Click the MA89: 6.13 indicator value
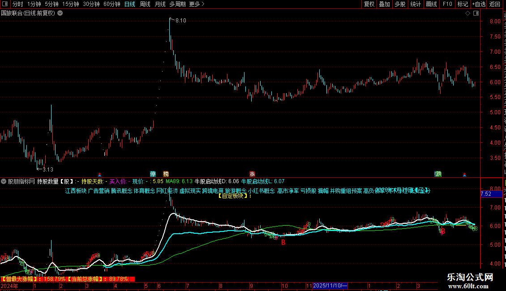Screen dimensions: 506x291 click(179, 182)
